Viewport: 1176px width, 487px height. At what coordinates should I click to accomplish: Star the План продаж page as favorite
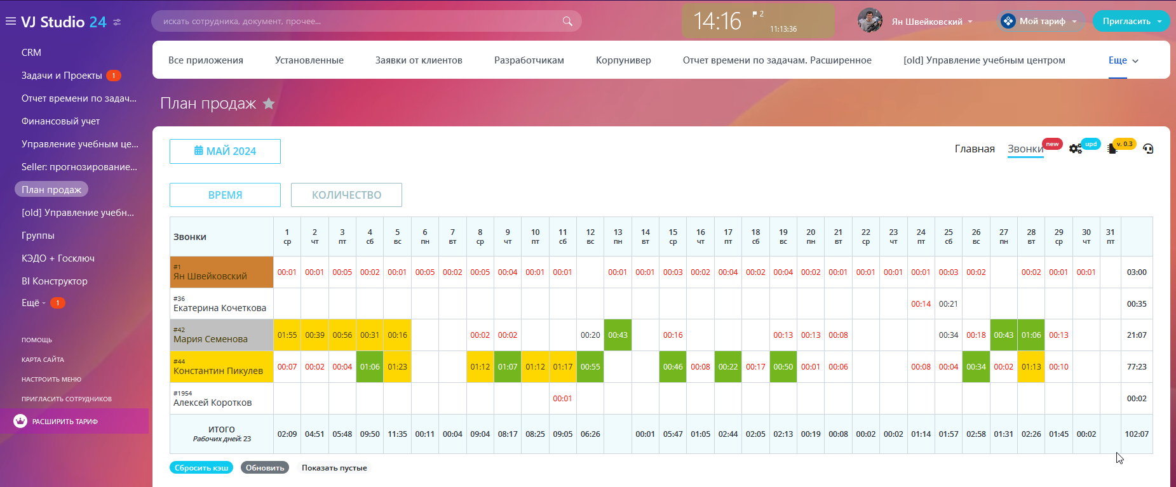point(269,103)
